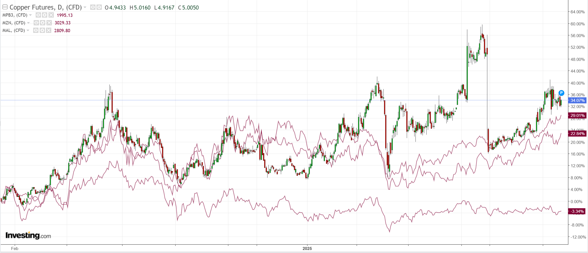
Task: Click the blue 34.07% price label
Action: [x=577, y=100]
